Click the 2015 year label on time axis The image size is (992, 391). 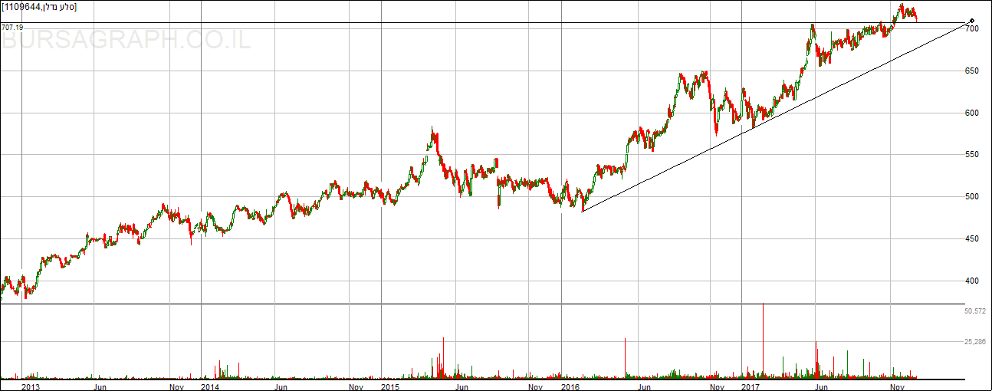pyautogui.click(x=391, y=387)
